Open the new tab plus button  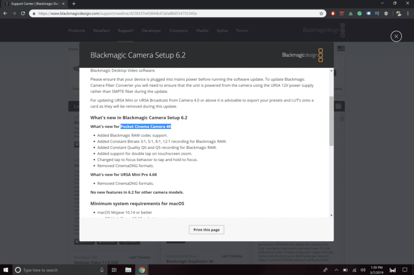click(74, 4)
